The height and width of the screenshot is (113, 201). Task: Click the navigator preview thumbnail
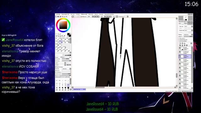tap(186, 18)
